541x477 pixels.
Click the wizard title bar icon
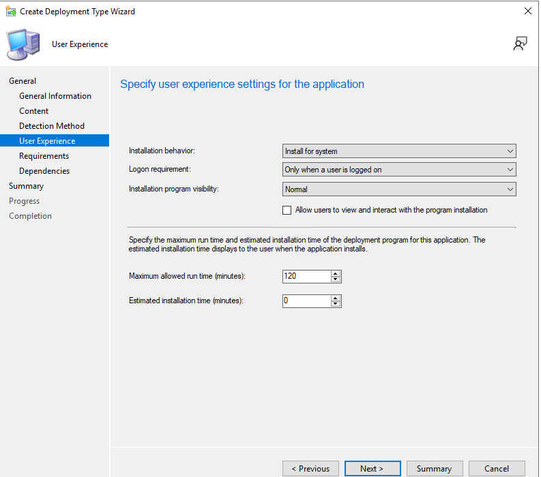11,12
